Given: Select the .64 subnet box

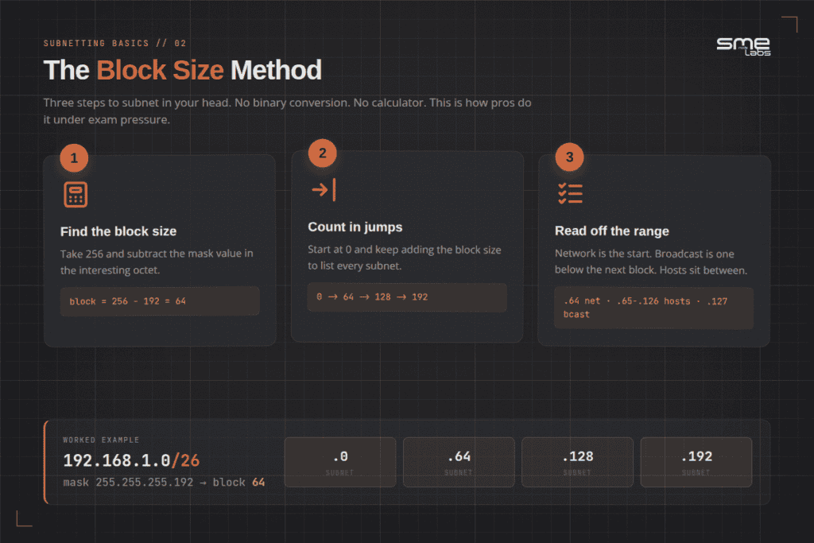Looking at the screenshot, I should point(459,462).
